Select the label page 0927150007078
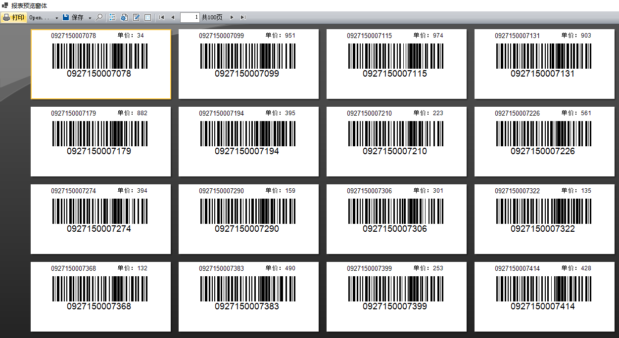This screenshot has width=619, height=338. click(x=101, y=64)
